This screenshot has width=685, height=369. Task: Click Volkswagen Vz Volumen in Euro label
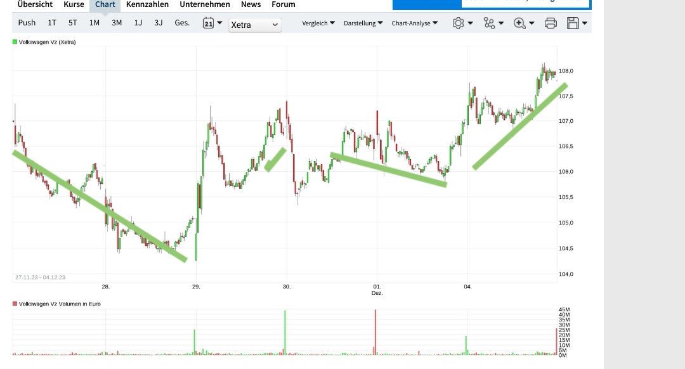pos(60,304)
